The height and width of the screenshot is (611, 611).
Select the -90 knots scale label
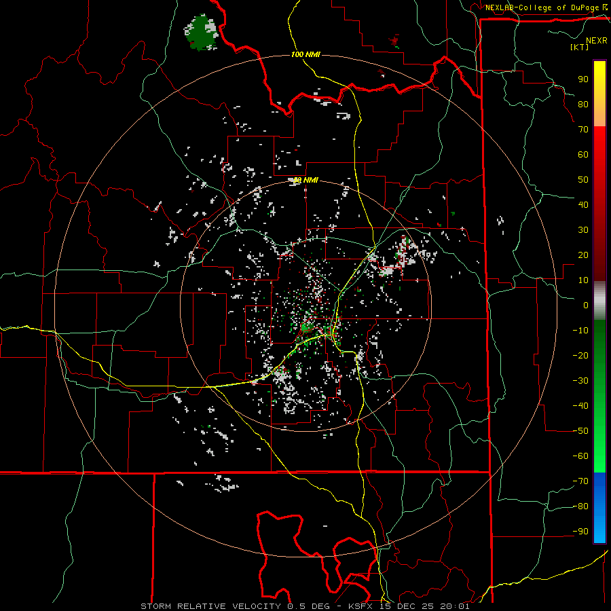pyautogui.click(x=580, y=532)
